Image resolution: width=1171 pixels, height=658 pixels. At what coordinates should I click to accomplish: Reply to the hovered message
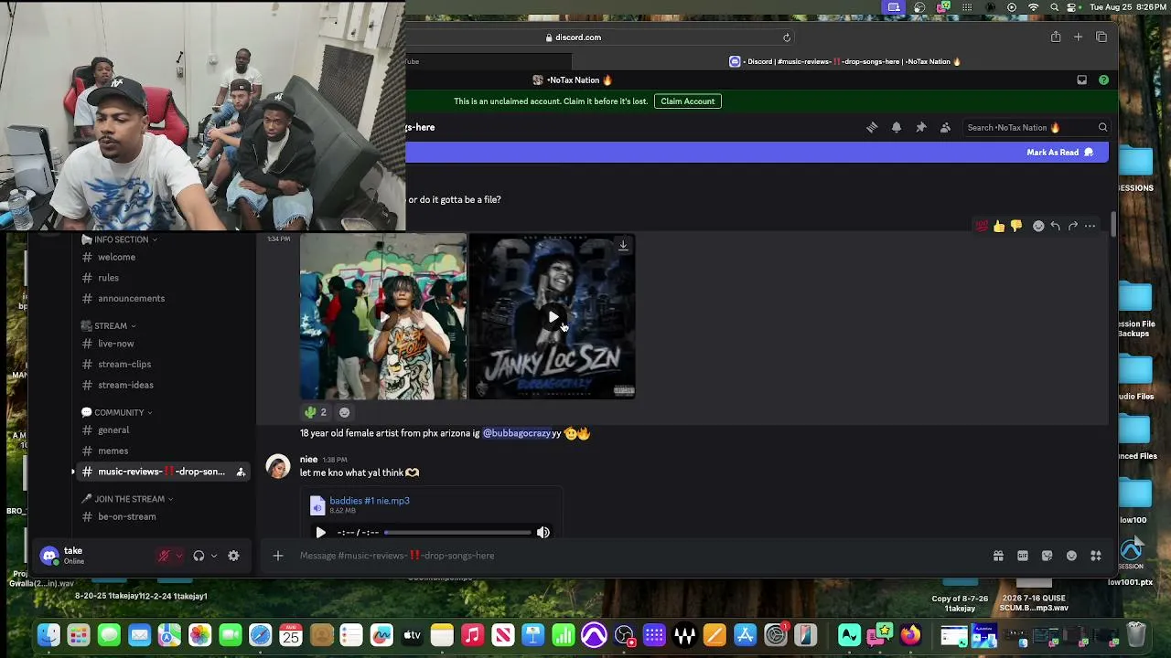tap(1055, 226)
